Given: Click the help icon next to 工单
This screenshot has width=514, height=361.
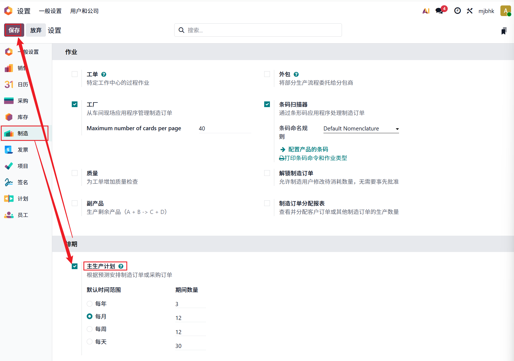Looking at the screenshot, I should [104, 74].
